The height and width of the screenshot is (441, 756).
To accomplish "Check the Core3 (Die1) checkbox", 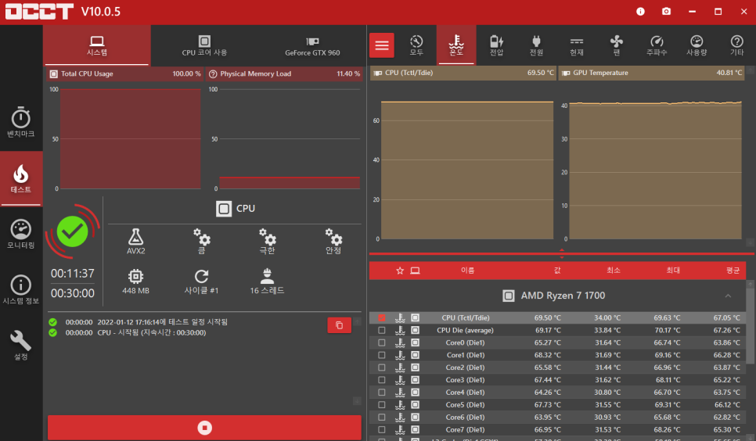I will pyautogui.click(x=382, y=380).
